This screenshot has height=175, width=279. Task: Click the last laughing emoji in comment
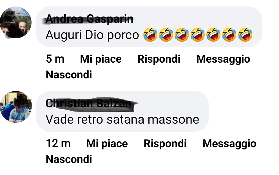(x=245, y=35)
